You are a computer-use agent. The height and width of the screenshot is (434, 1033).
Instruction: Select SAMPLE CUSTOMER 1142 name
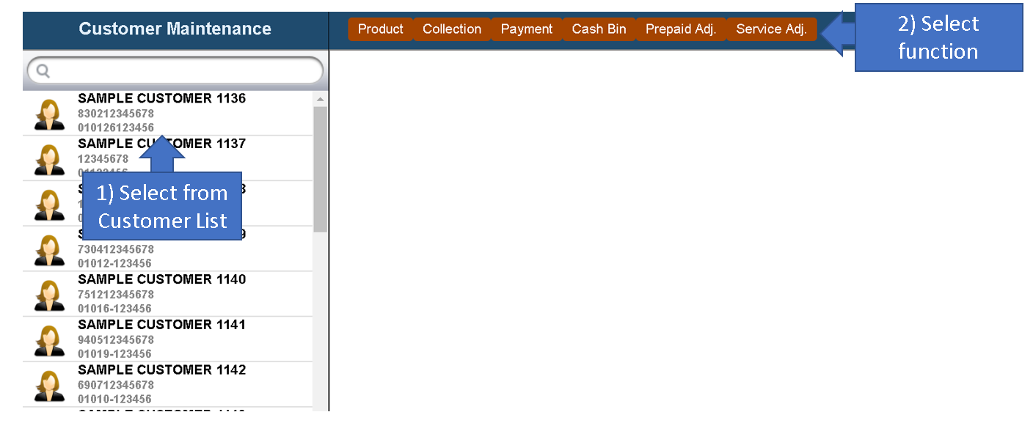pyautogui.click(x=161, y=369)
